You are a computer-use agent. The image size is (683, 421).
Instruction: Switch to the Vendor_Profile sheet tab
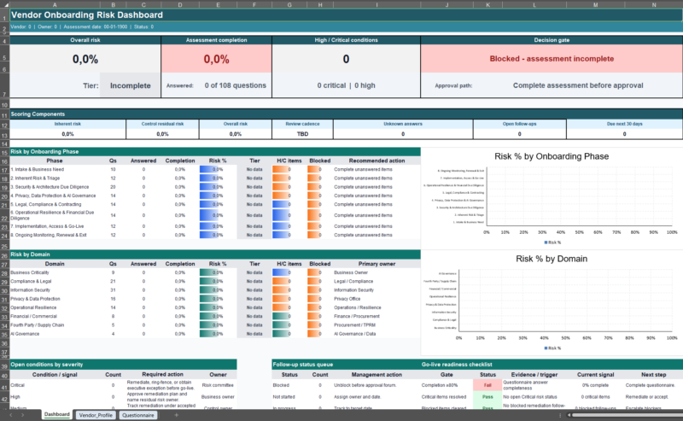[96, 415]
